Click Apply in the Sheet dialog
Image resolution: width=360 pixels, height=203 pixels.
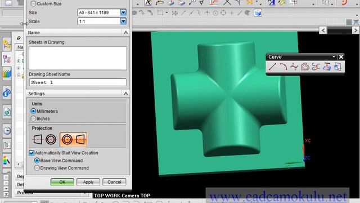[x=88, y=182]
